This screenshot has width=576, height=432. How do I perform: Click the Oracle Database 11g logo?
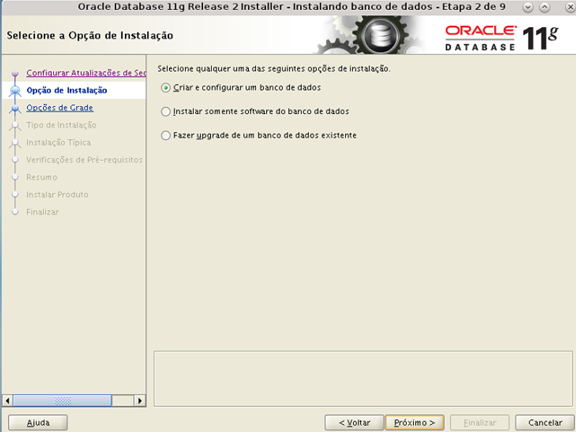[501, 38]
